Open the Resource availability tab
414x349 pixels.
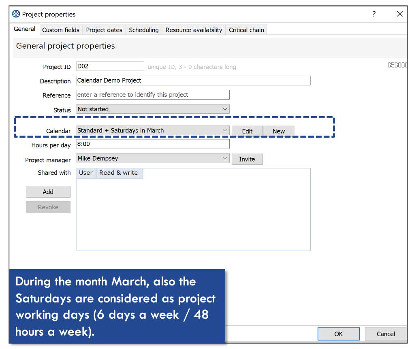click(194, 30)
